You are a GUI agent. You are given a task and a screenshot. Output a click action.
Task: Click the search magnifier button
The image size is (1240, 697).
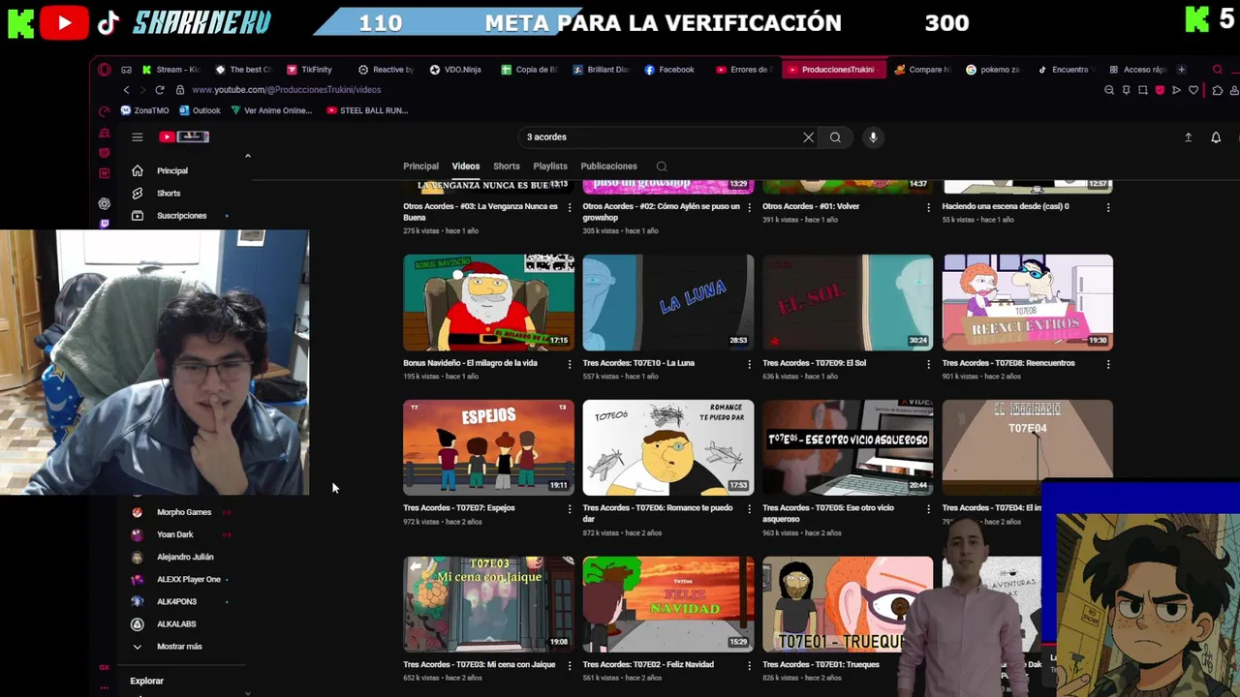(835, 137)
